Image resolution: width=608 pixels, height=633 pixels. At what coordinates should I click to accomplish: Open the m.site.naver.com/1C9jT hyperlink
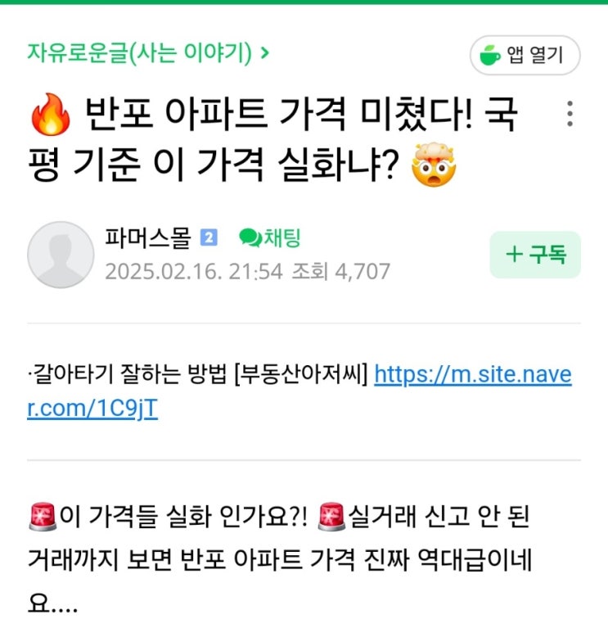tap(299, 391)
